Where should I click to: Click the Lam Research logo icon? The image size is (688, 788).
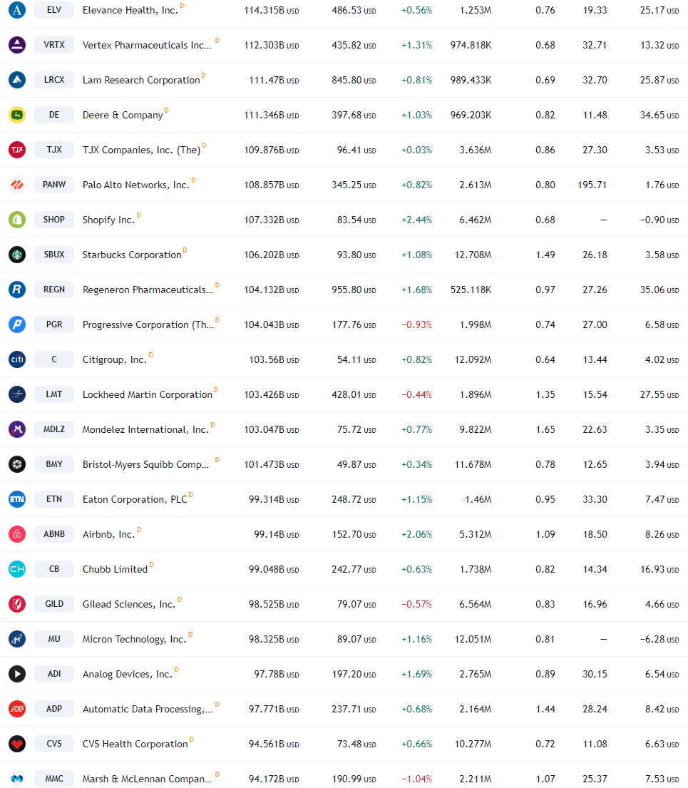[x=17, y=80]
